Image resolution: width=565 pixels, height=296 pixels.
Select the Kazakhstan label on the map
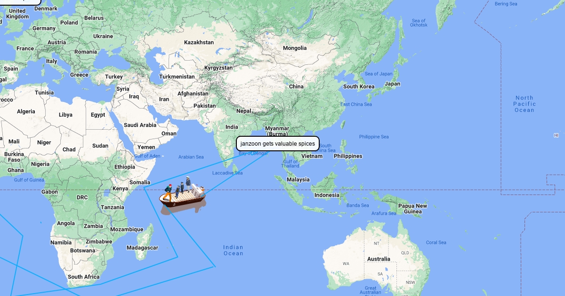199,42
